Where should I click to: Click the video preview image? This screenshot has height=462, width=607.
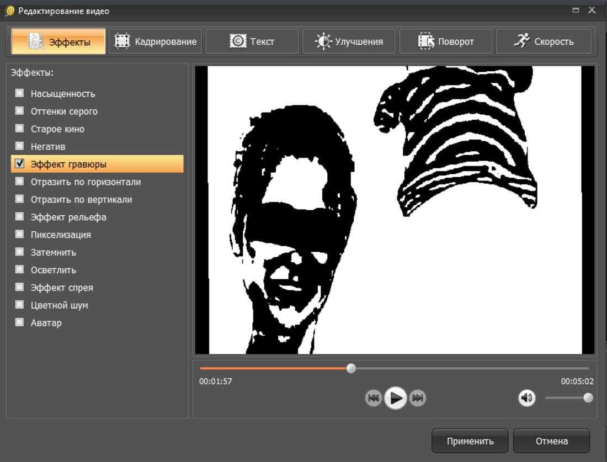click(x=395, y=210)
